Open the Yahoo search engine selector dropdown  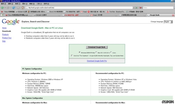tap(141, 8)
